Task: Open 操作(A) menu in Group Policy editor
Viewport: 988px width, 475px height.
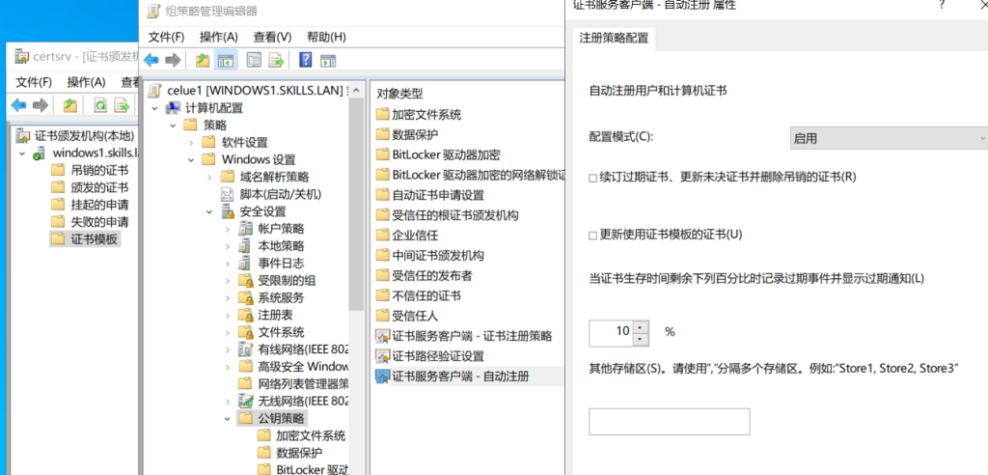Action: pyautogui.click(x=218, y=37)
